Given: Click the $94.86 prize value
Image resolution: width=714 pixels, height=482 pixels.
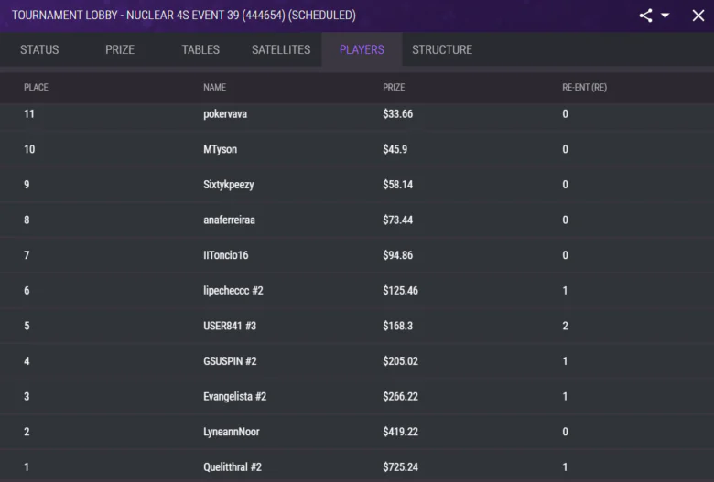Looking at the screenshot, I should [397, 255].
